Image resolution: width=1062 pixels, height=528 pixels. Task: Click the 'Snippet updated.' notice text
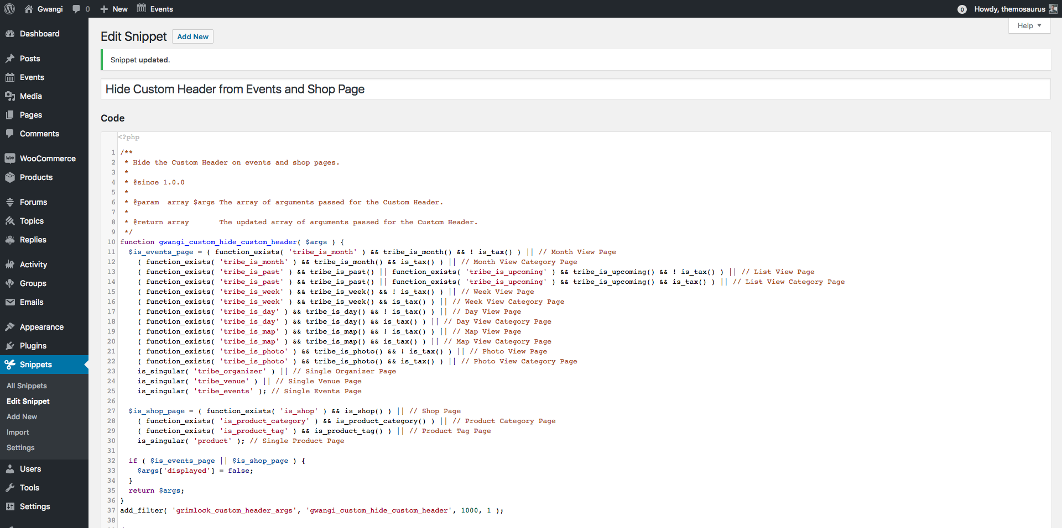tap(140, 60)
